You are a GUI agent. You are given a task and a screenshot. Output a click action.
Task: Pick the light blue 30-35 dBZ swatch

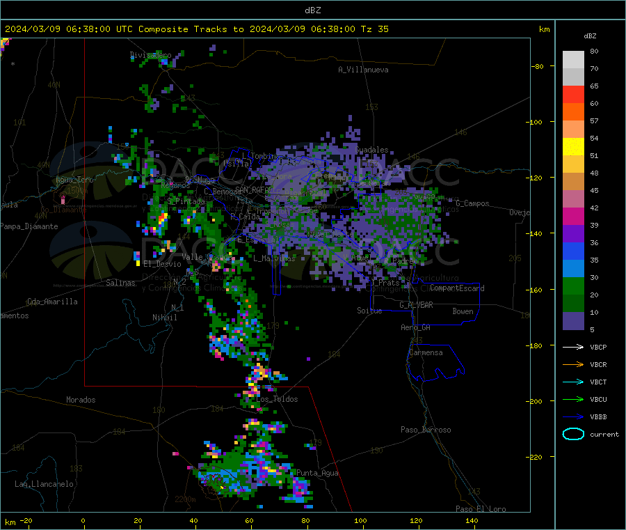coord(573,269)
